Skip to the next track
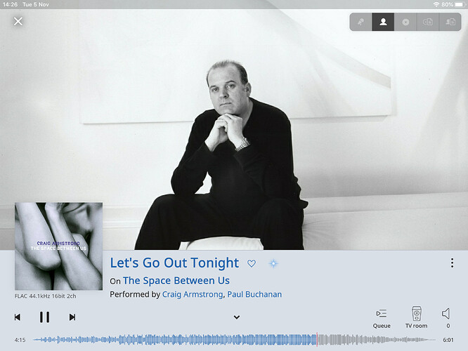 pyautogui.click(x=72, y=317)
